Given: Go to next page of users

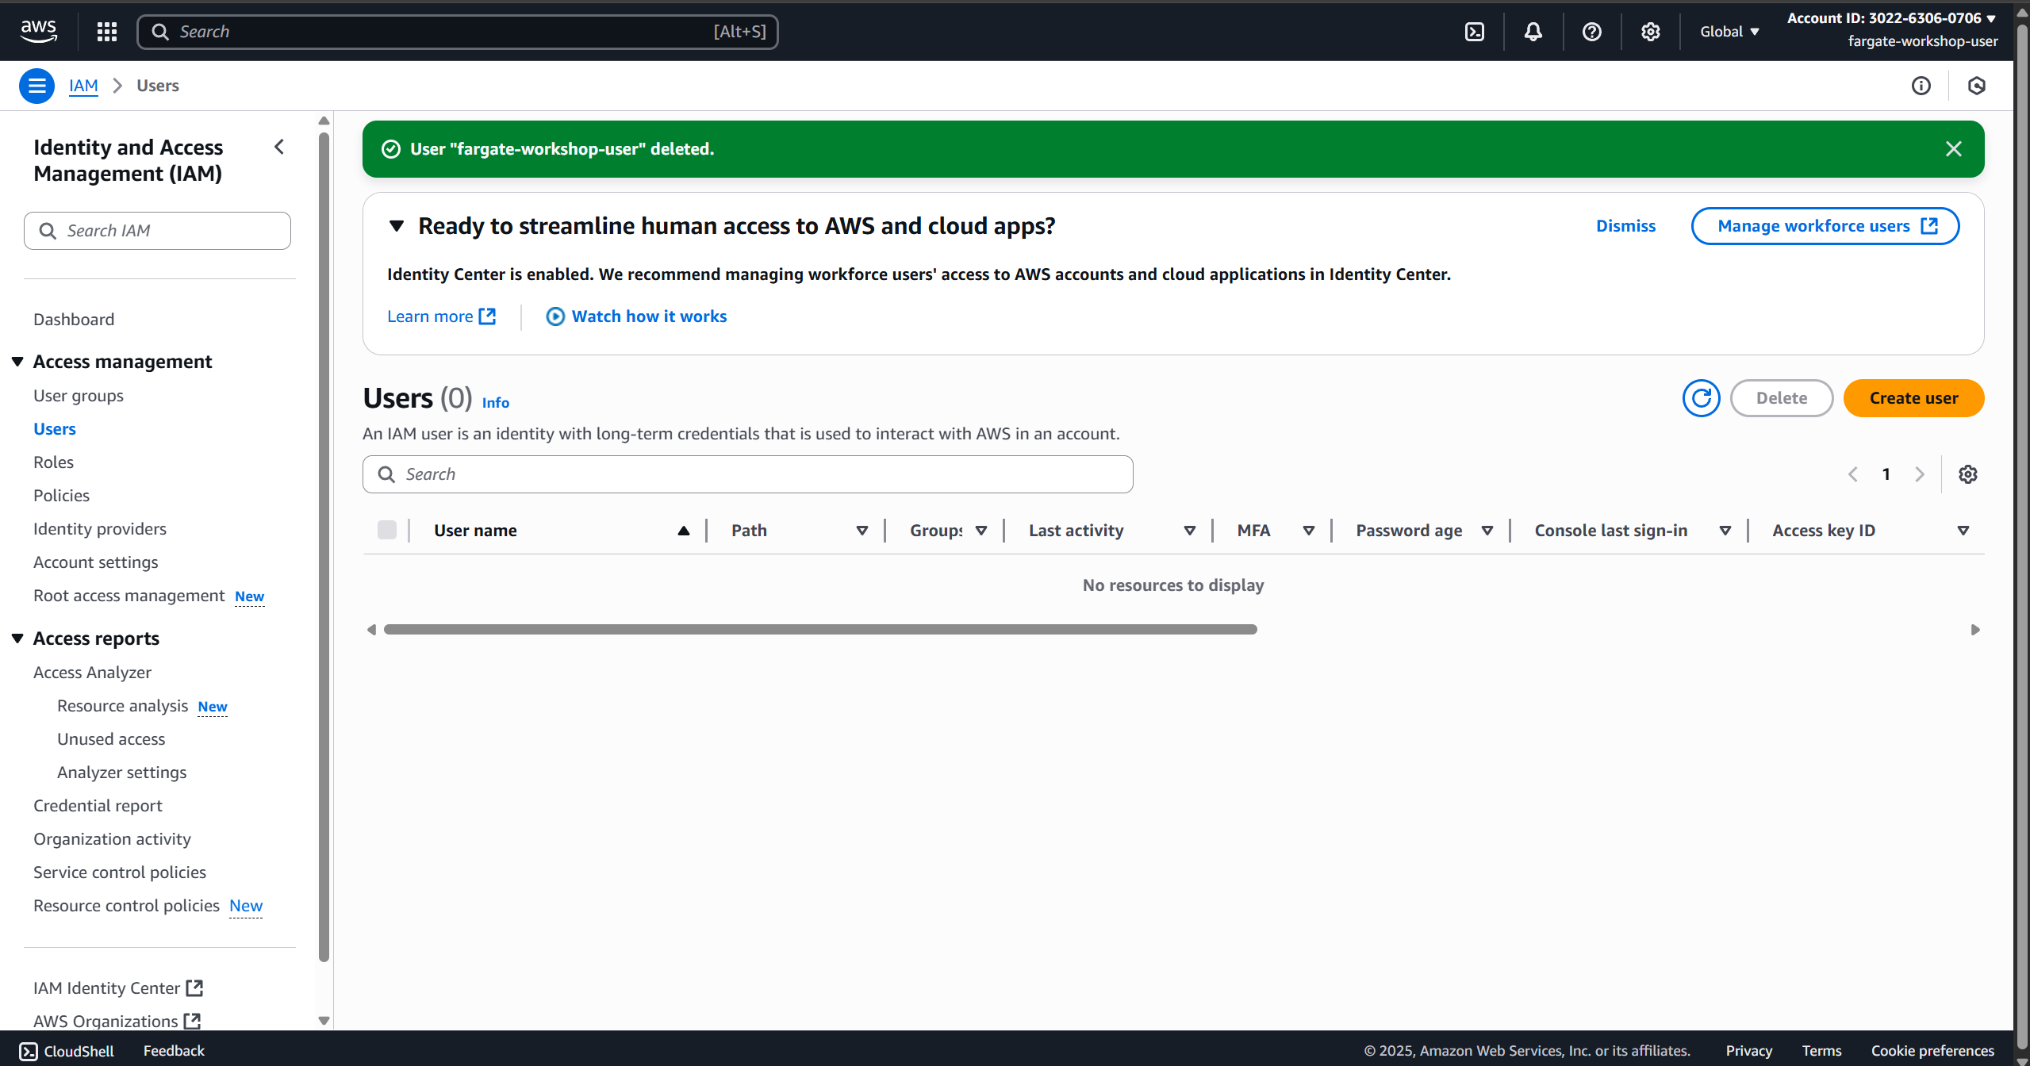Looking at the screenshot, I should pyautogui.click(x=1919, y=474).
